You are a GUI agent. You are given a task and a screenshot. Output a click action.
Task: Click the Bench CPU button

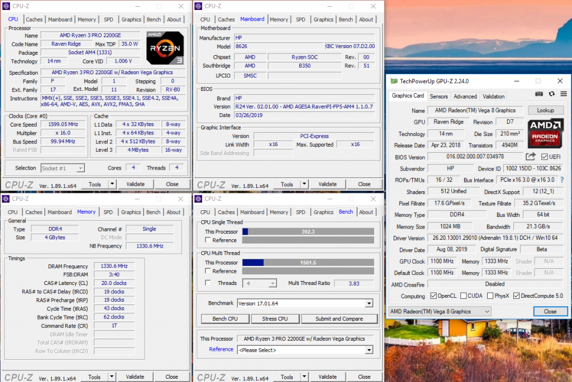(225, 318)
